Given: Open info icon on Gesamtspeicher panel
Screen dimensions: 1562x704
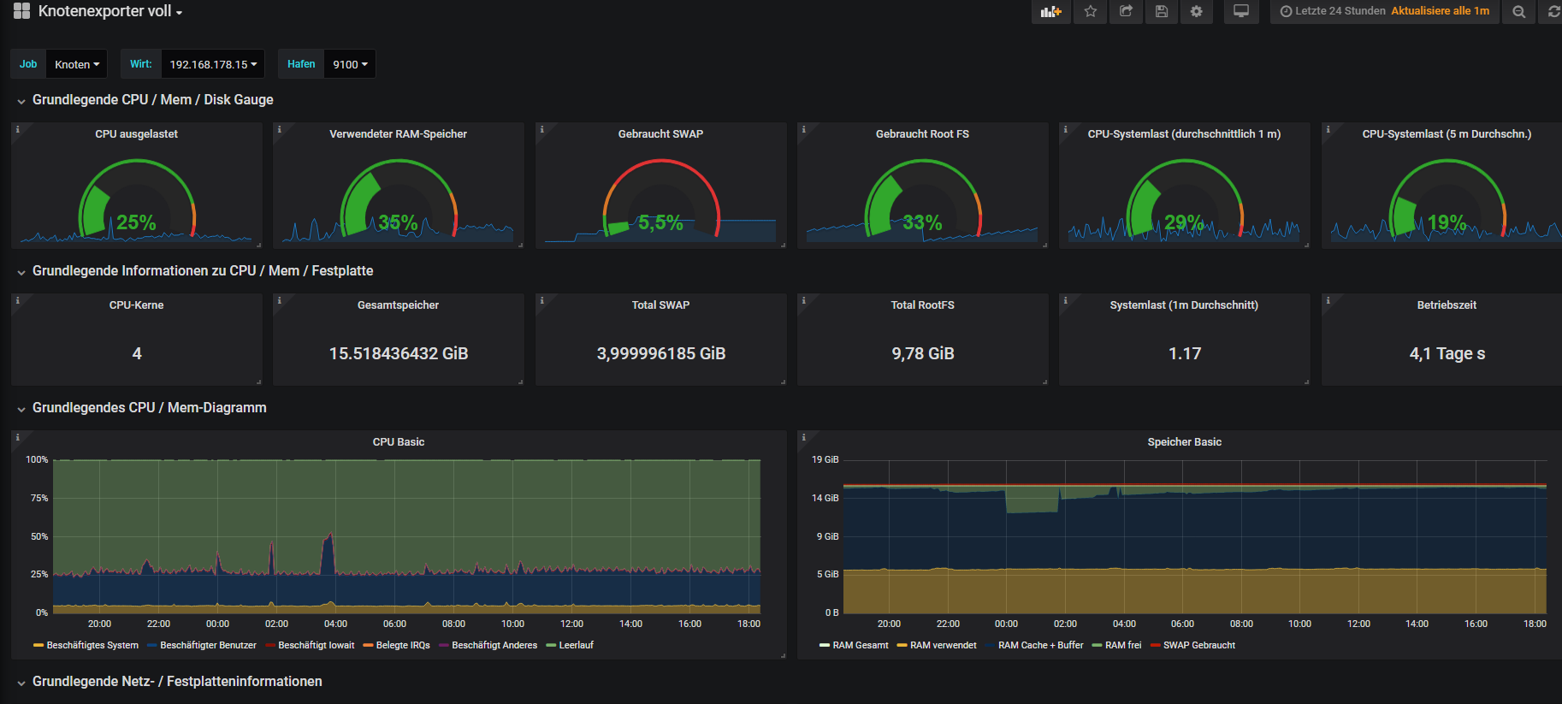Looking at the screenshot, I should (x=279, y=300).
